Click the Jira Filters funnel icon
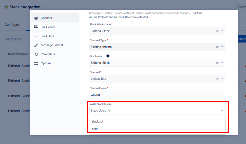The width and height of the screenshot is (246, 144). [x=36, y=36]
